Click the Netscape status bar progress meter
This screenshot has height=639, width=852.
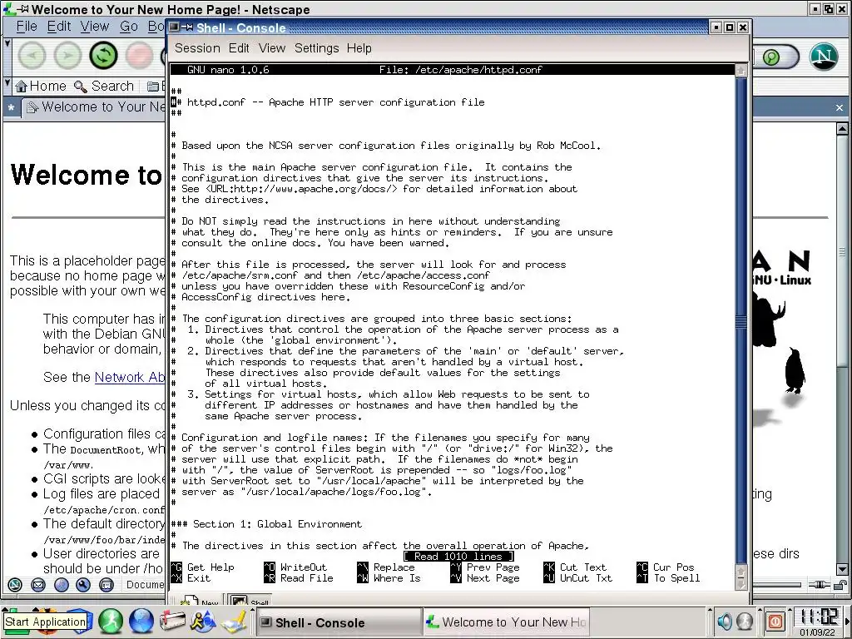click(x=777, y=585)
